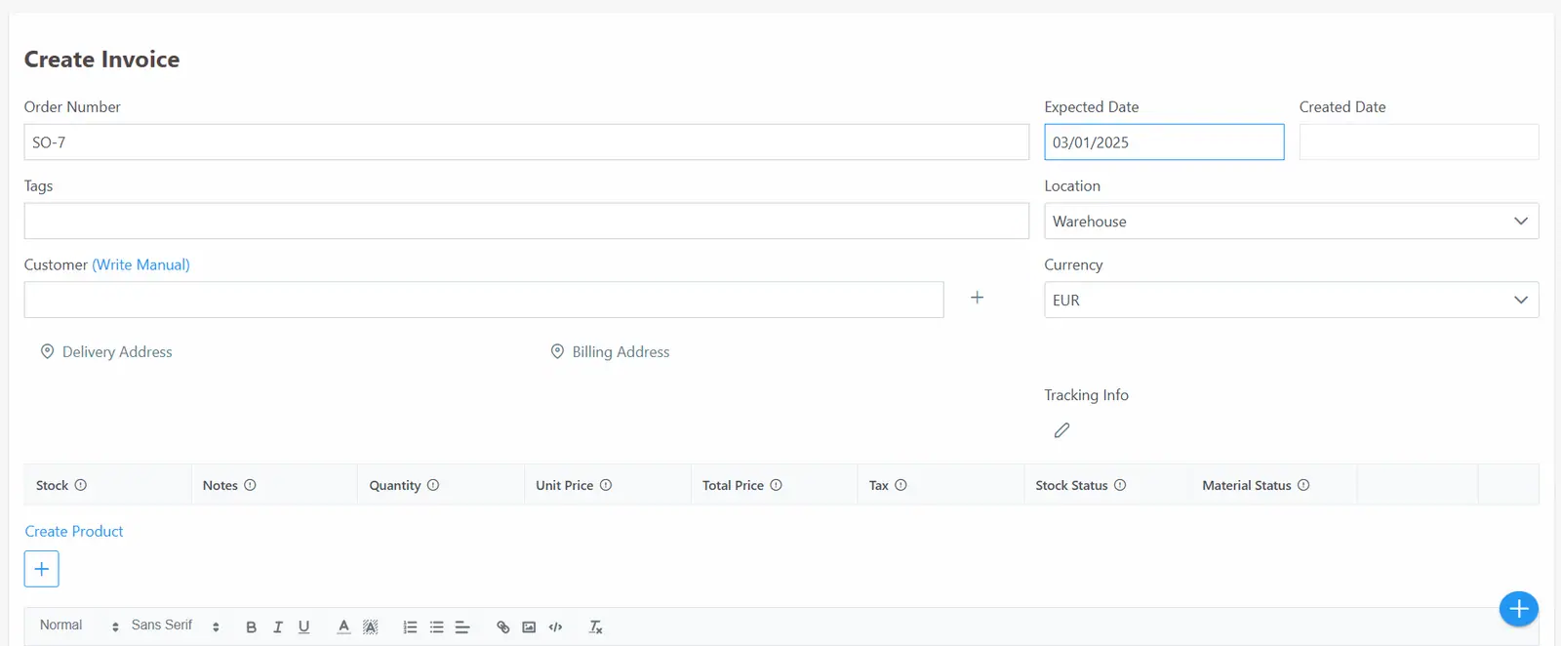This screenshot has height=646, width=1561.
Task: Toggle bold formatting in the editor
Action: (252, 627)
